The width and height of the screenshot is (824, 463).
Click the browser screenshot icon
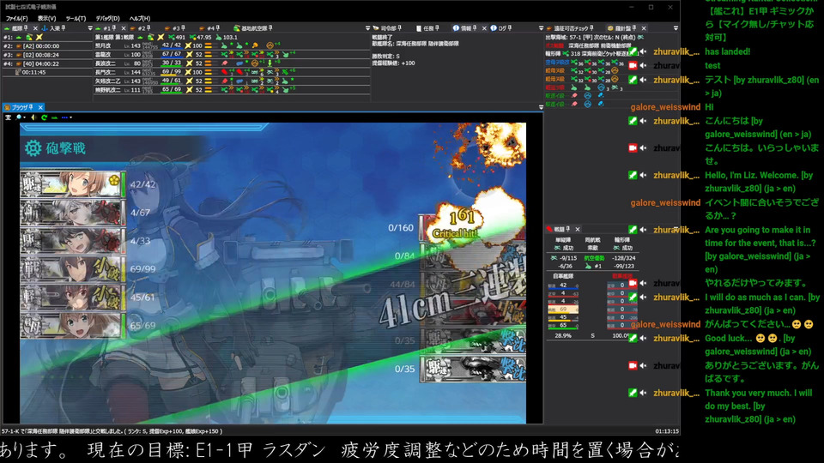click(8, 117)
